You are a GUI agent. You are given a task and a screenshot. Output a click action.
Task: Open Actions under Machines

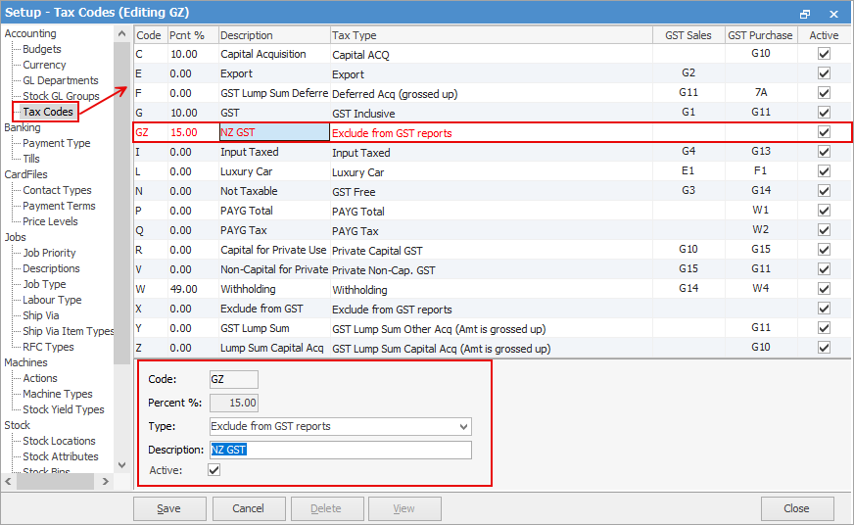(40, 378)
